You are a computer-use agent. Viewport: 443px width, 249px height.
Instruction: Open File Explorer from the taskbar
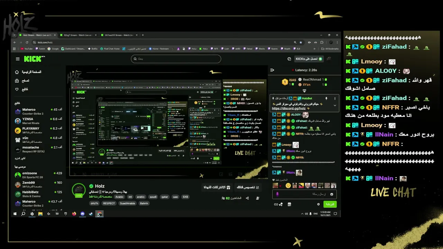pos(40,214)
